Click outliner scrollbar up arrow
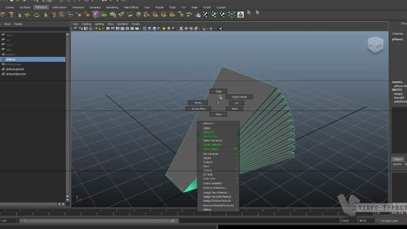Viewport: 407px width, 229px height. coord(68,34)
